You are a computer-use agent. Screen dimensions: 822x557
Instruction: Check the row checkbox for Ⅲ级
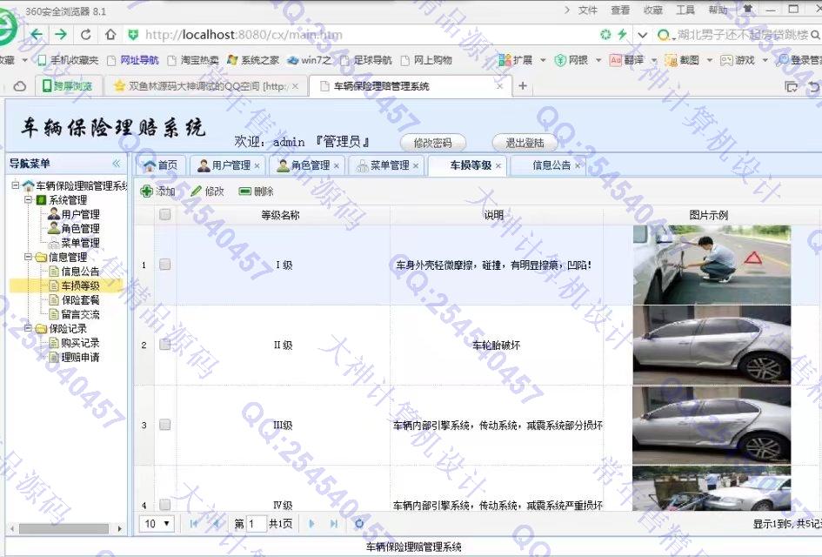click(164, 425)
